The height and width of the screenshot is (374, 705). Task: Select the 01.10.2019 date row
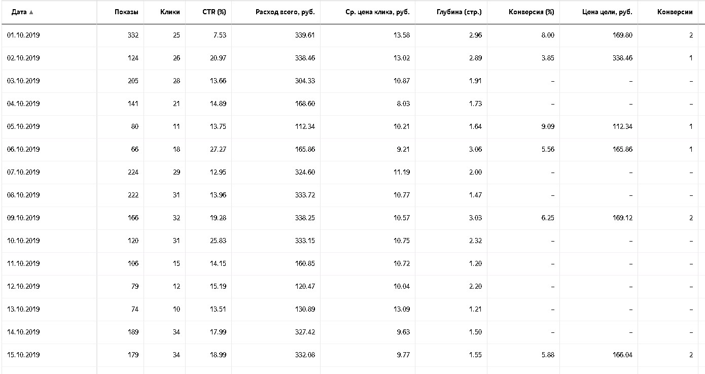click(23, 35)
